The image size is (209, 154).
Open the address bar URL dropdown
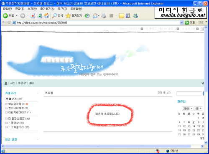pos(181,23)
